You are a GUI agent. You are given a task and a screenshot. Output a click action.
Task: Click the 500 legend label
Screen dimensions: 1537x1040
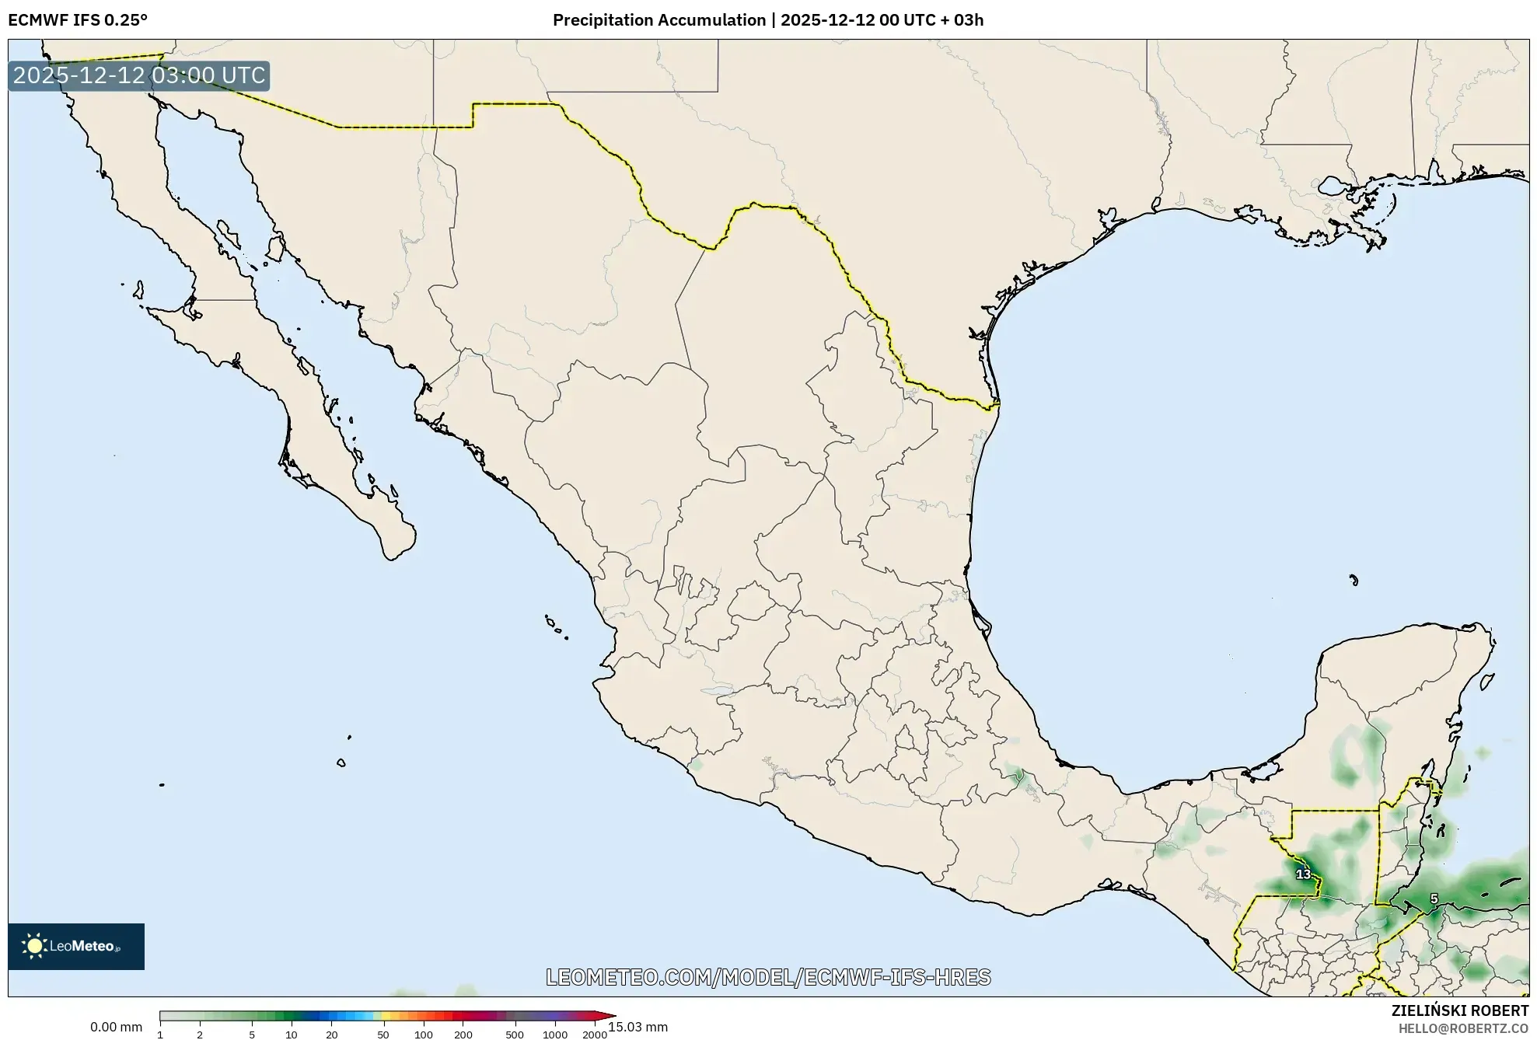click(x=515, y=1035)
